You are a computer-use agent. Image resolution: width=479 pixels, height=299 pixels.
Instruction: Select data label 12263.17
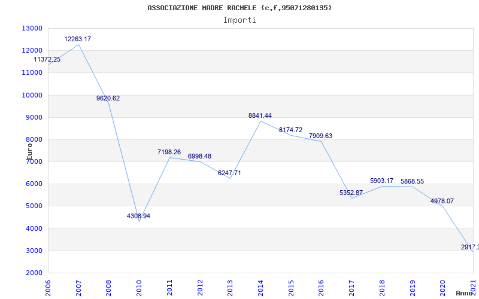click(x=78, y=39)
